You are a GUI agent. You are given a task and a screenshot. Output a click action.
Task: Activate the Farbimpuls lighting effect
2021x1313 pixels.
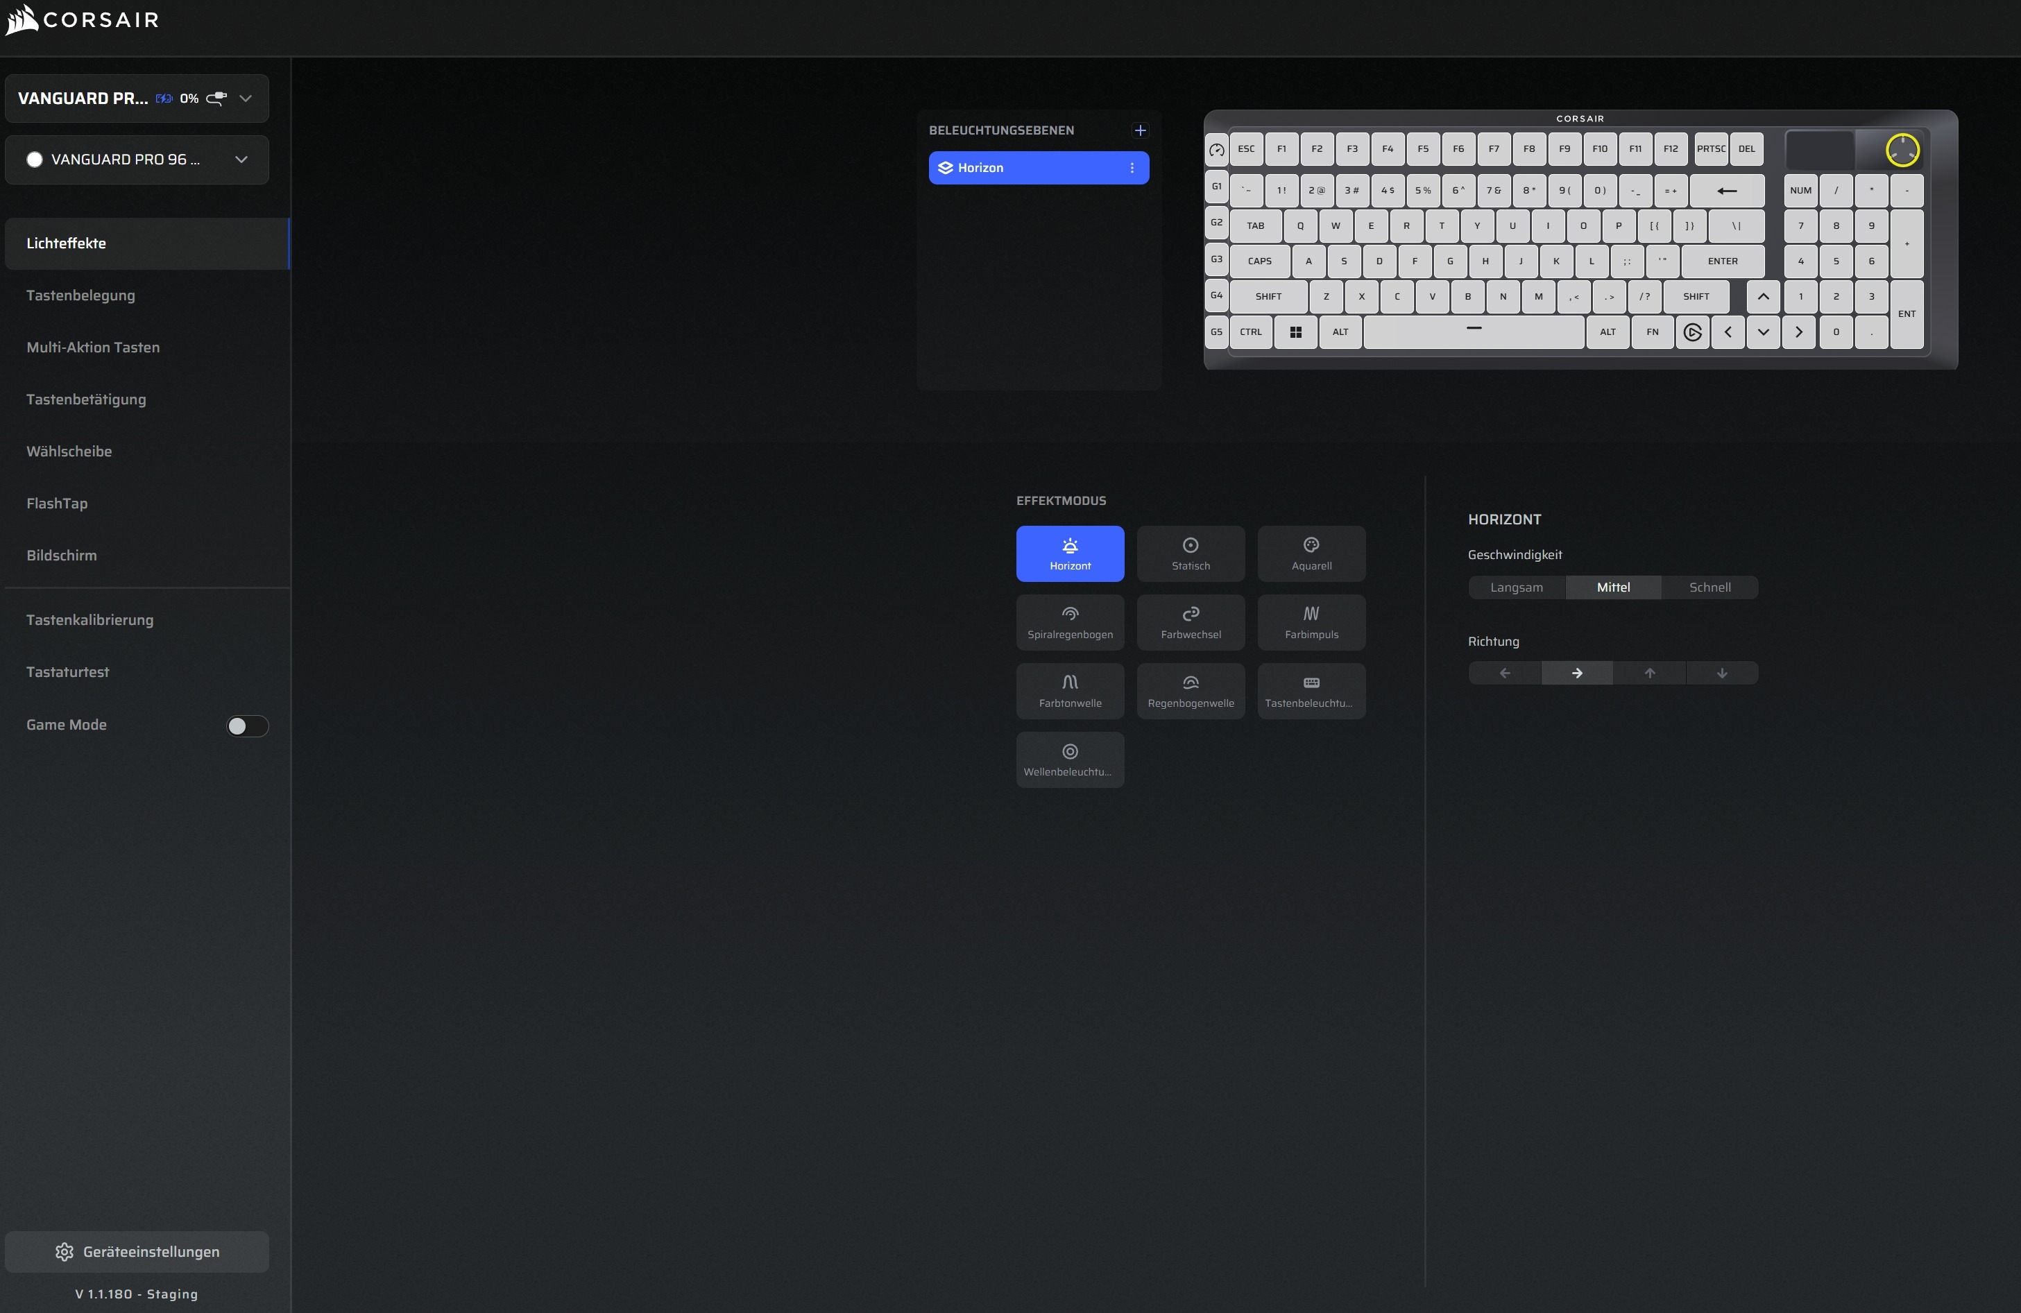click(1311, 622)
